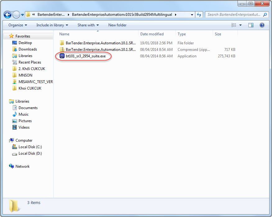Image resolution: width=272 pixels, height=217 pixels.
Task: Expand arrow after BartenderEnter... breadcrumb
Action: [x=68, y=15]
